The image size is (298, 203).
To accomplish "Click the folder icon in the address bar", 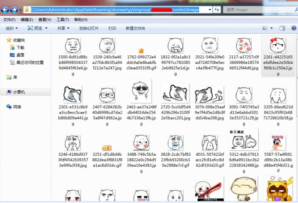I will [x=27, y=9].
